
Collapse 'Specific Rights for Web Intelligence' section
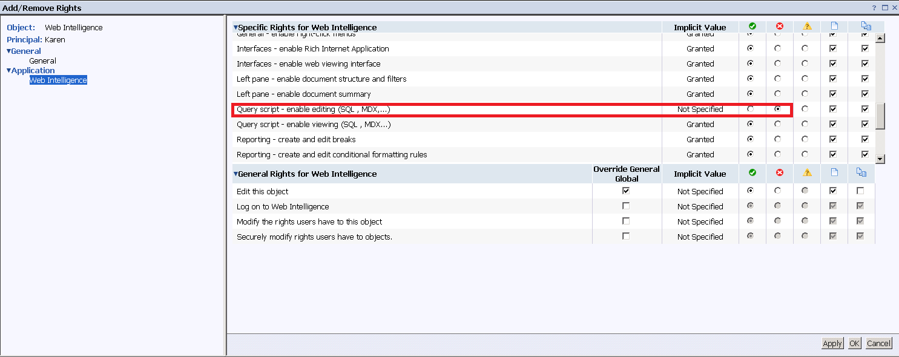coord(235,27)
